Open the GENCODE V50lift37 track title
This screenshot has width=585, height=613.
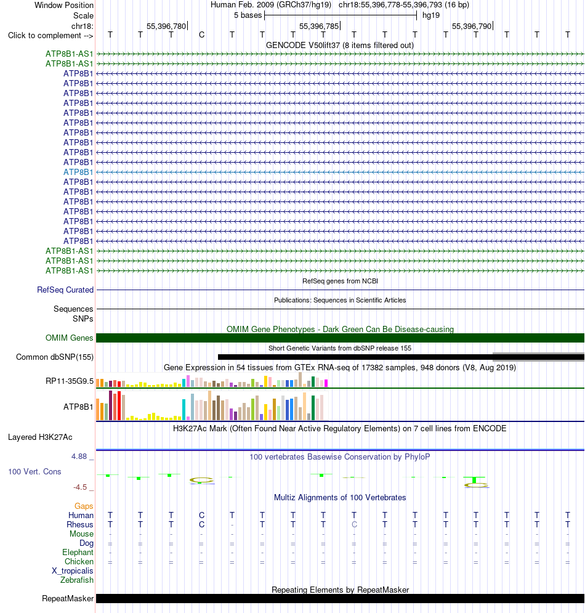pyautogui.click(x=339, y=46)
